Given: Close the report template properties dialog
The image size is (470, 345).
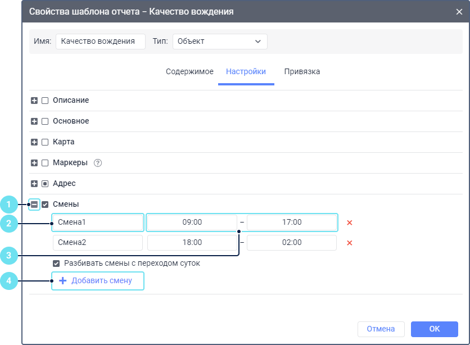Looking at the screenshot, I should (459, 11).
